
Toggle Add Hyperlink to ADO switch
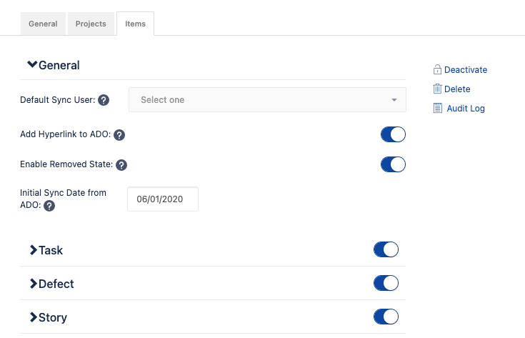pos(393,134)
